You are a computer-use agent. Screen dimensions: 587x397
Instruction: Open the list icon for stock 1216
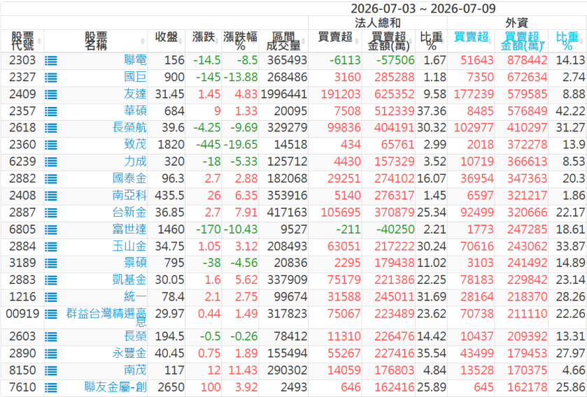point(51,297)
